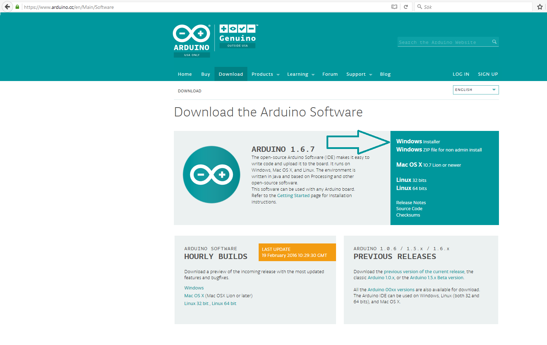Open the Forum nav item

[330, 74]
